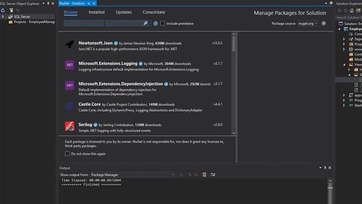The width and height of the screenshot is (362, 204).
Task: Expand the SQL Server tree node
Action: point(3,16)
